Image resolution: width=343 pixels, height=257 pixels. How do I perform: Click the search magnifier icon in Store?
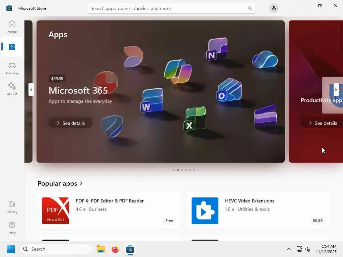click(x=250, y=8)
